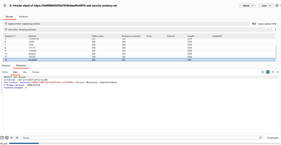Image resolution: width=281 pixels, height=145 pixels.
Task: Select the Render view tab
Action: pos(36,72)
